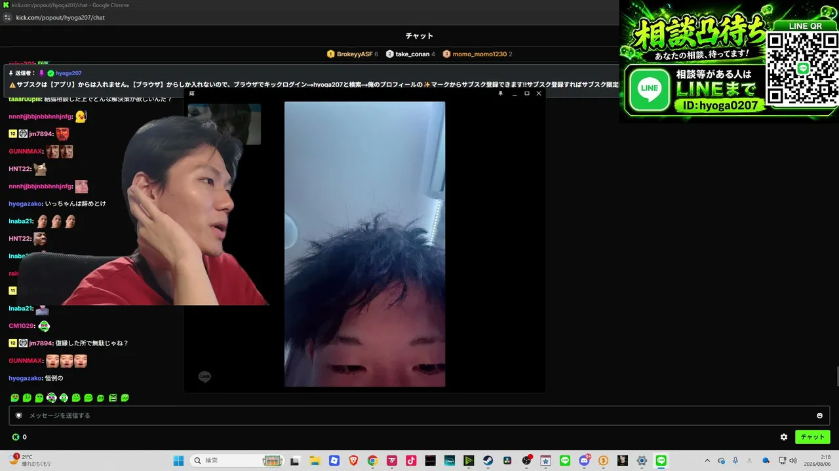
Task: Open Settings gear app on taskbar
Action: (642, 461)
